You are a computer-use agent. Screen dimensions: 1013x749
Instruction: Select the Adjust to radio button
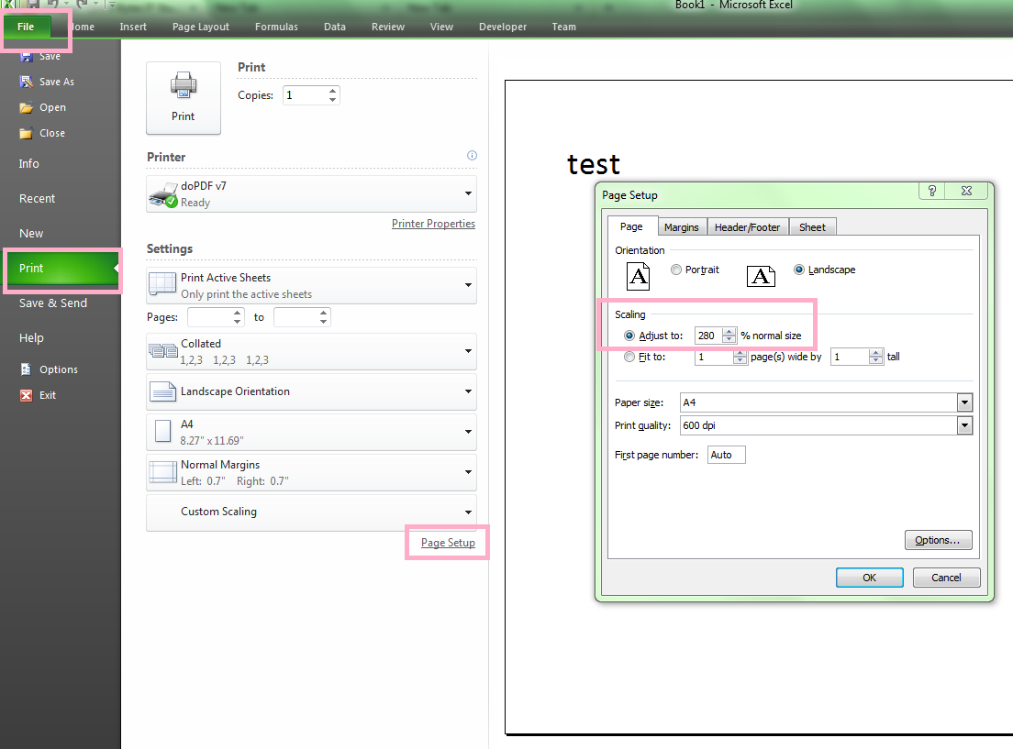(x=629, y=336)
